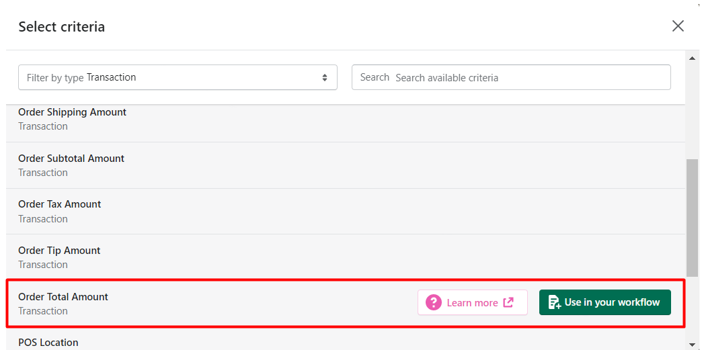Select the POS Location criterion
Image resolution: width=702 pixels, height=350 pixels.
[345, 339]
